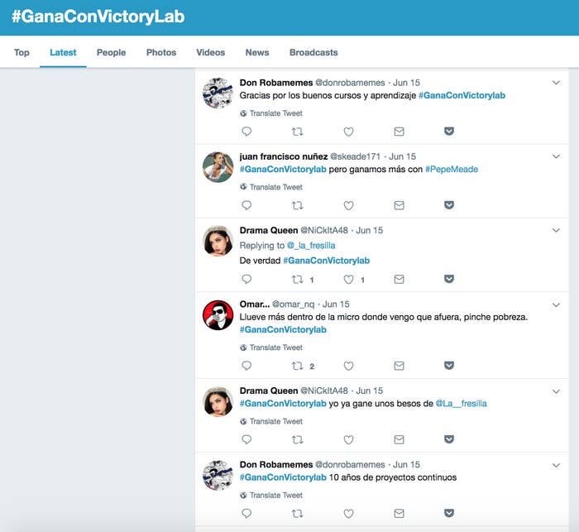Image resolution: width=579 pixels, height=532 pixels.
Task: Like Omar's 'Llueve más dentro' tweet
Action: coord(348,366)
